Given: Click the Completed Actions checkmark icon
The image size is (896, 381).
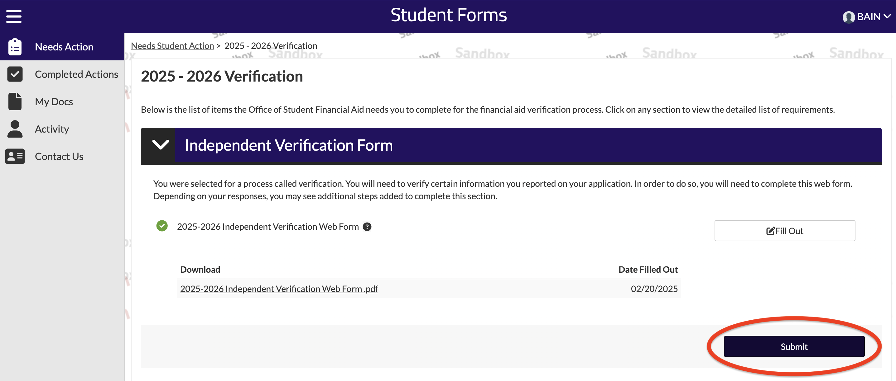Looking at the screenshot, I should [x=15, y=74].
